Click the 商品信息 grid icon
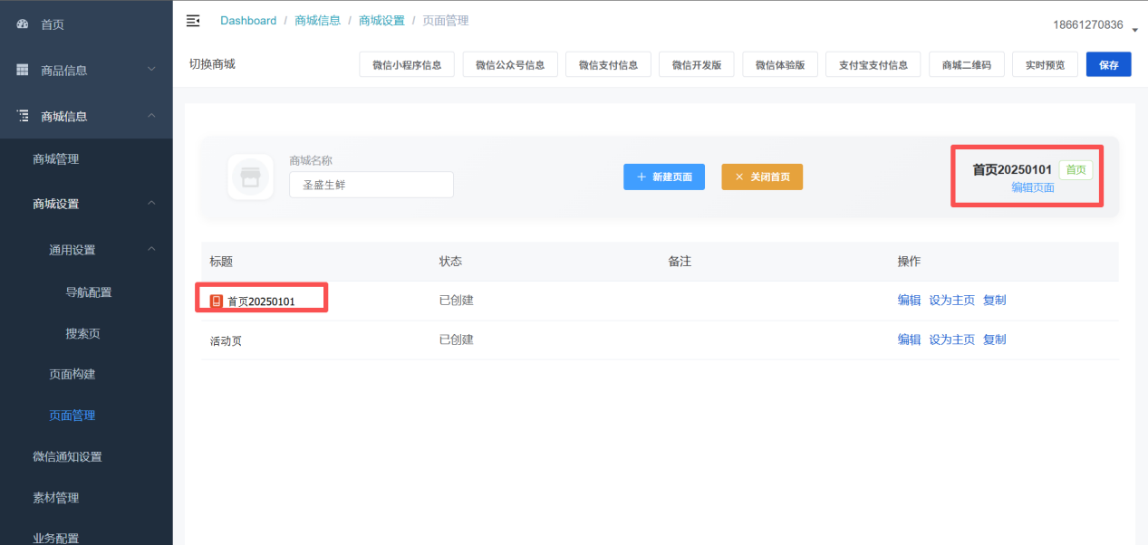The width and height of the screenshot is (1148, 545). [x=23, y=70]
